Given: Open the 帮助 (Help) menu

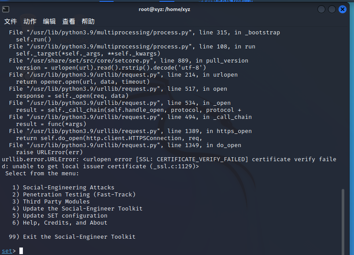Looking at the screenshot, I should [x=88, y=22].
